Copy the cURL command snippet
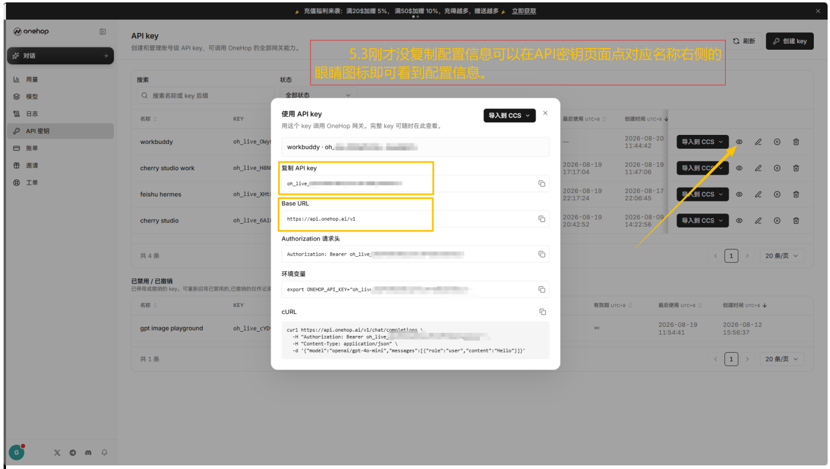The image size is (830, 469). click(x=542, y=312)
